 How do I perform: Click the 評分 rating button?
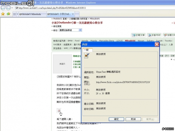[167, 56]
